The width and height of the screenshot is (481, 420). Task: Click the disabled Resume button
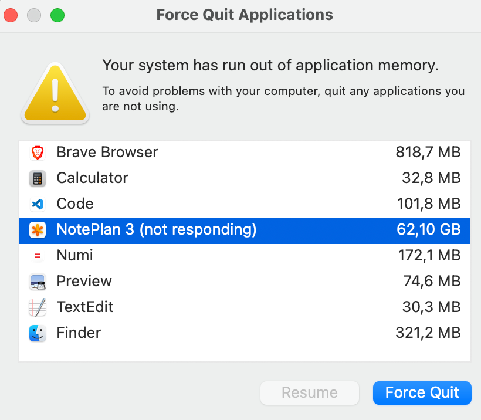pos(310,392)
